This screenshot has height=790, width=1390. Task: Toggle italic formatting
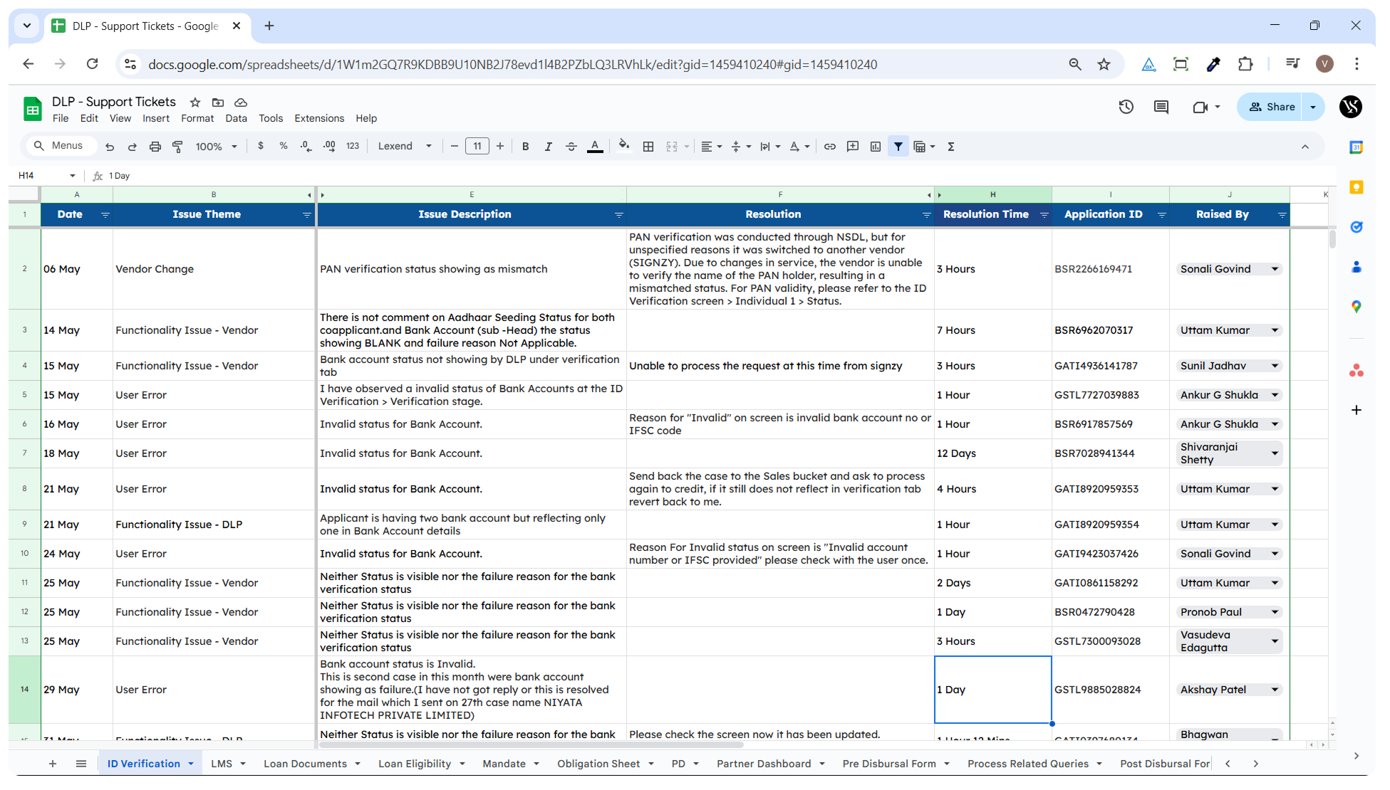(x=548, y=147)
